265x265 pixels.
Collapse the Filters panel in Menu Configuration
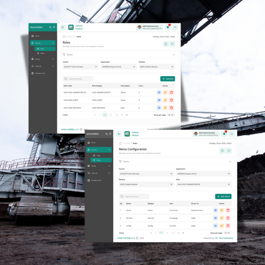(x=230, y=161)
